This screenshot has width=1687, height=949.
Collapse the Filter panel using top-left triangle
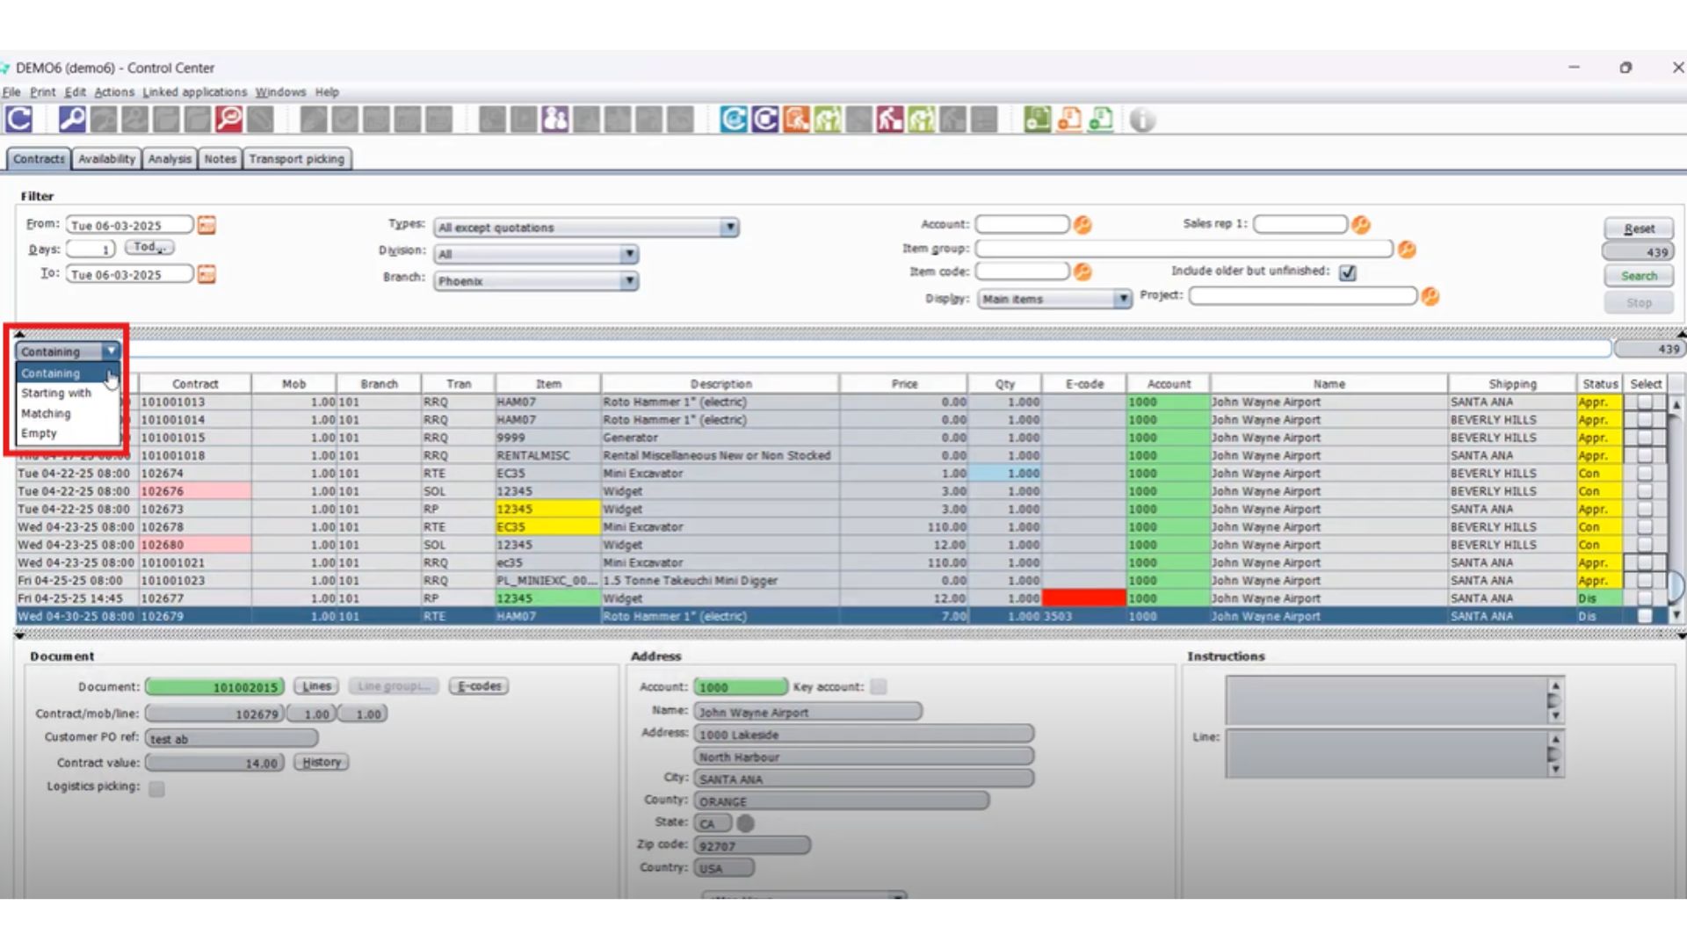19,334
